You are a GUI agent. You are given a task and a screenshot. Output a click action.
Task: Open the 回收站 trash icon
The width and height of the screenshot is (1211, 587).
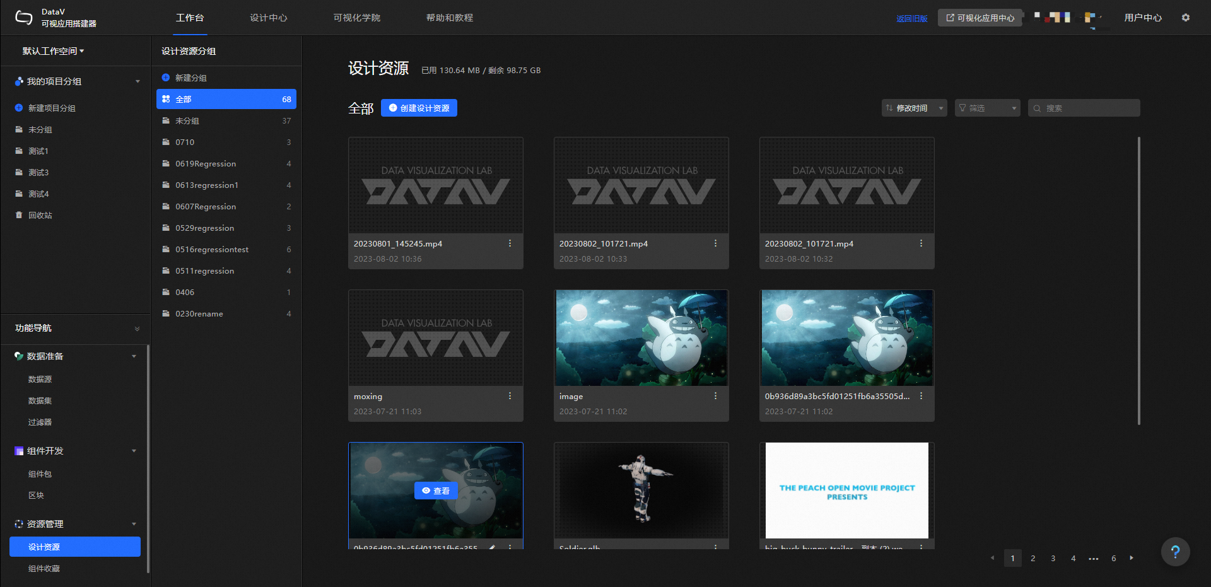(19, 215)
